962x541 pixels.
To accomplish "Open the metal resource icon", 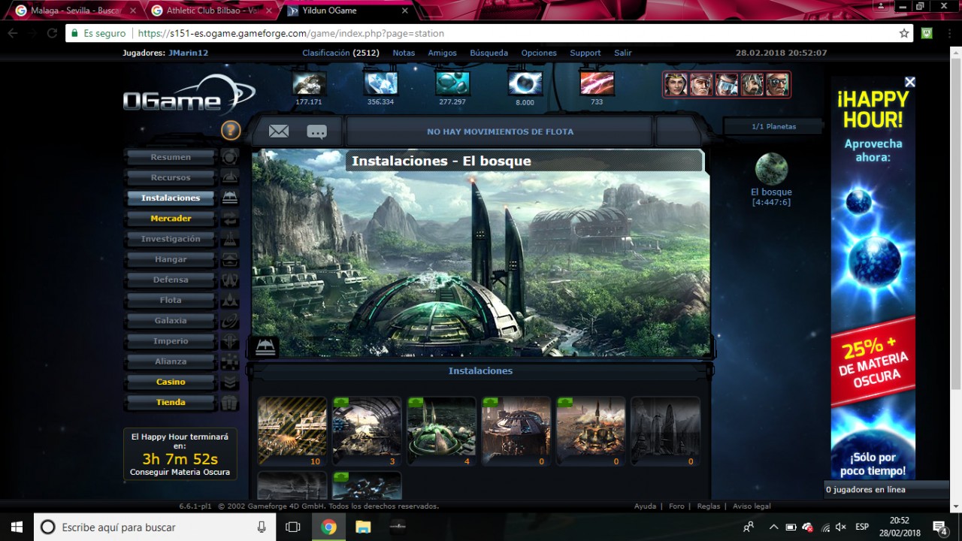I will point(309,83).
